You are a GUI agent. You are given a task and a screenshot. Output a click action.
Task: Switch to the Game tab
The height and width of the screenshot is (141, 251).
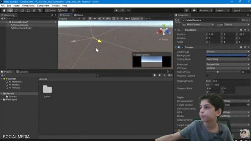tap(78, 15)
